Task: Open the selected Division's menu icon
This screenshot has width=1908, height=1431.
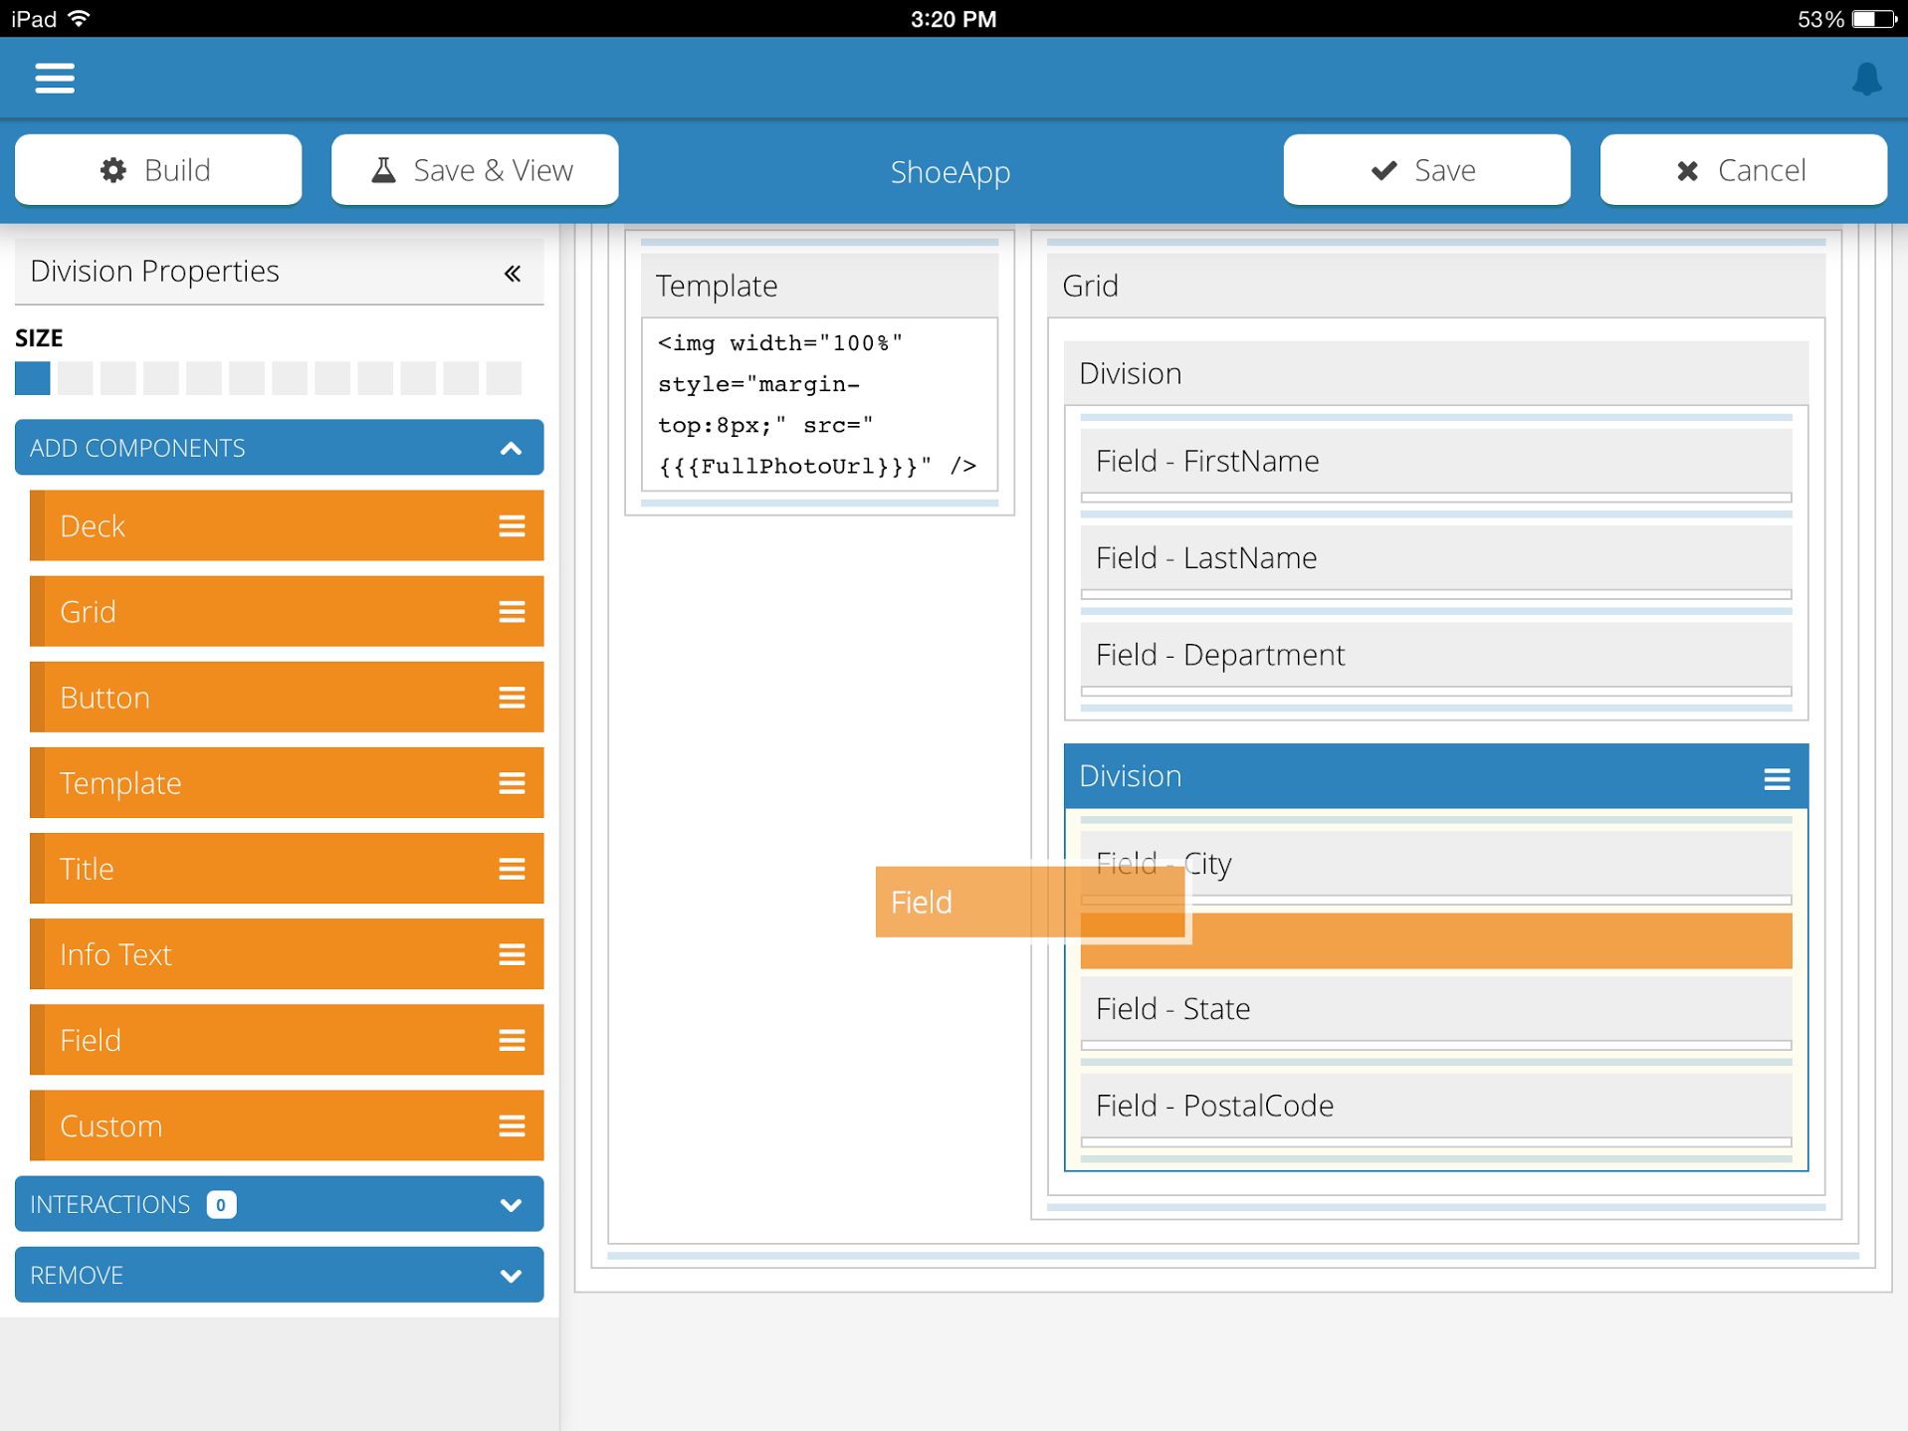Action: (x=1777, y=778)
